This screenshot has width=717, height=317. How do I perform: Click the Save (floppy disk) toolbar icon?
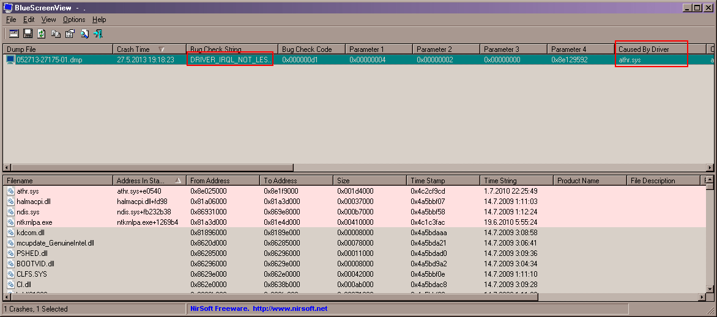(x=27, y=34)
